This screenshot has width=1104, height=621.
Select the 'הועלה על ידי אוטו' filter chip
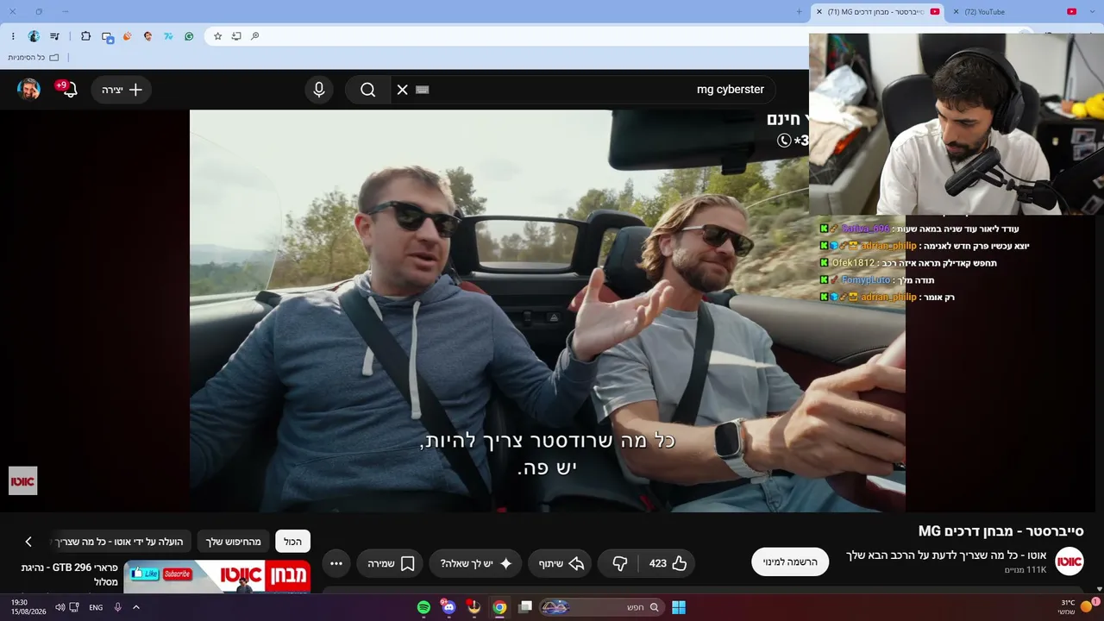click(122, 542)
